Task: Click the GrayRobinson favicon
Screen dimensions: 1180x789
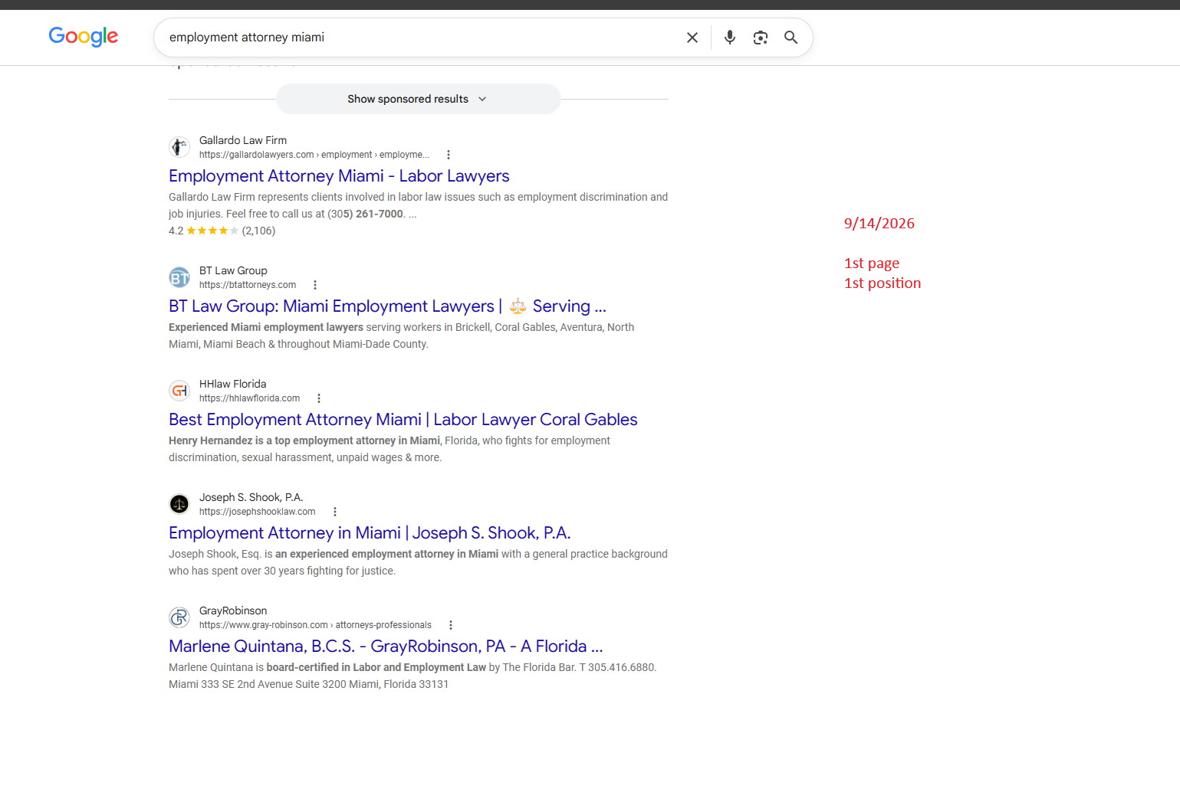Action: [x=179, y=617]
